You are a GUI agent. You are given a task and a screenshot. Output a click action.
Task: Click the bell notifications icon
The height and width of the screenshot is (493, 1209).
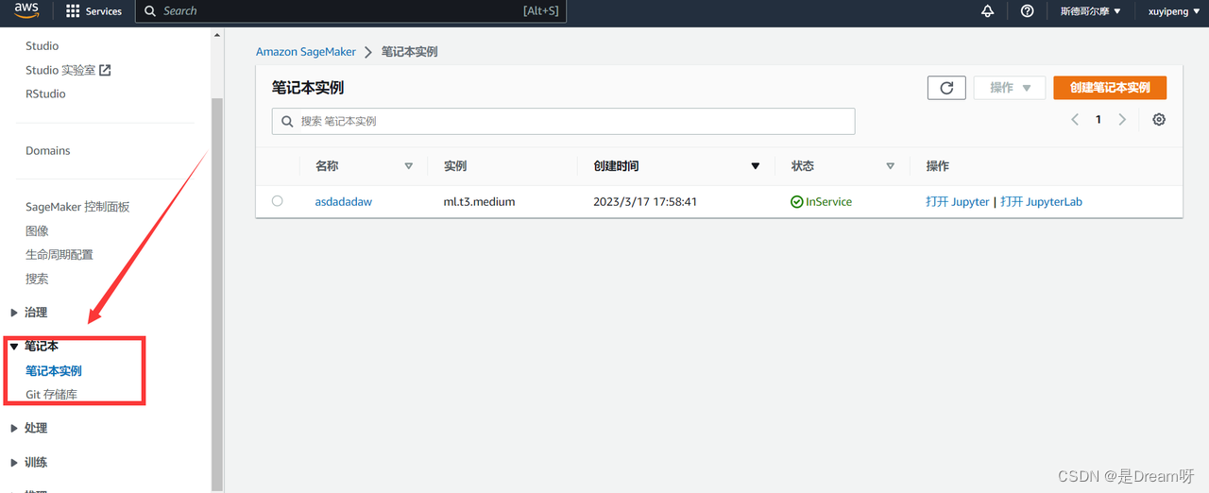click(988, 11)
